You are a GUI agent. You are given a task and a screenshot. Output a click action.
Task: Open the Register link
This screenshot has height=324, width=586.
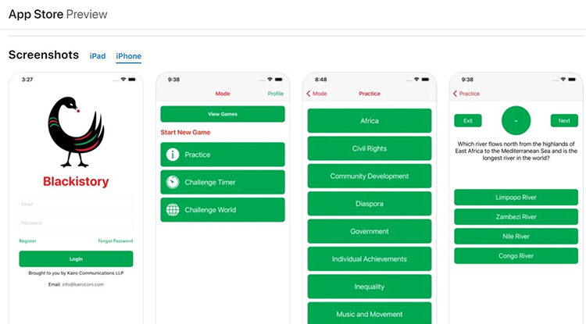[27, 241]
